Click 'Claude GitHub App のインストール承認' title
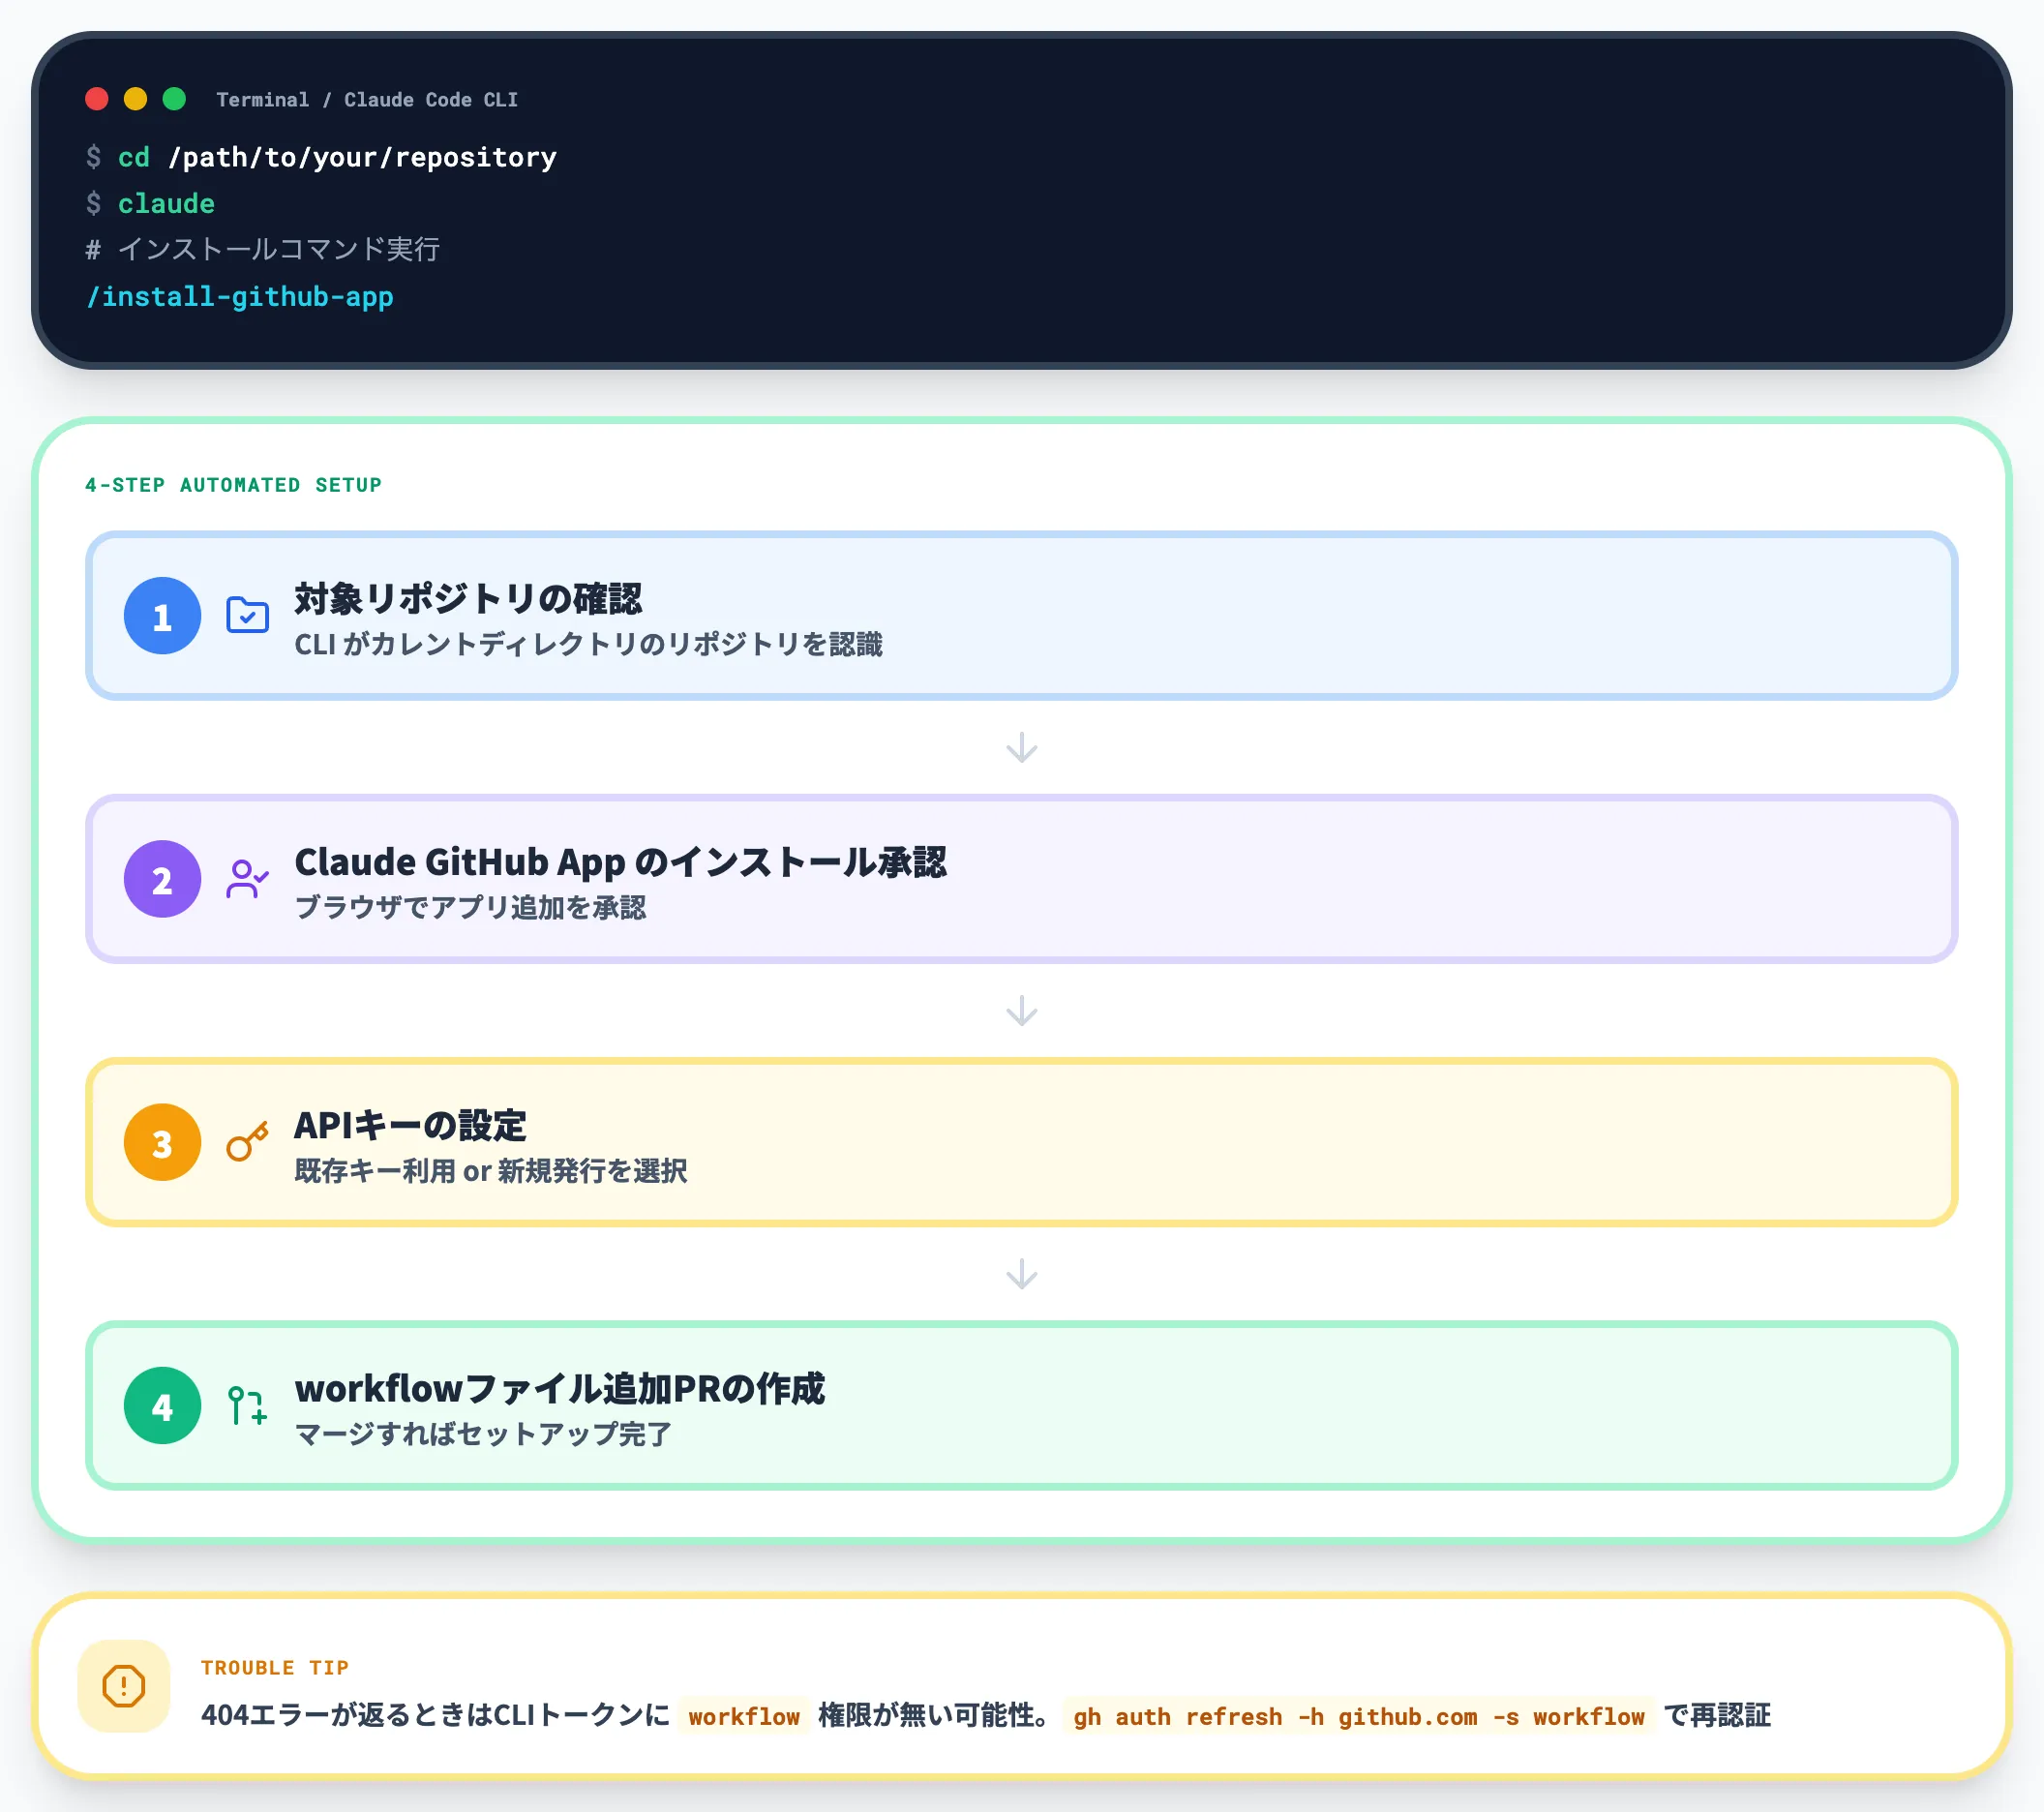This screenshot has width=2044, height=1812. [620, 861]
